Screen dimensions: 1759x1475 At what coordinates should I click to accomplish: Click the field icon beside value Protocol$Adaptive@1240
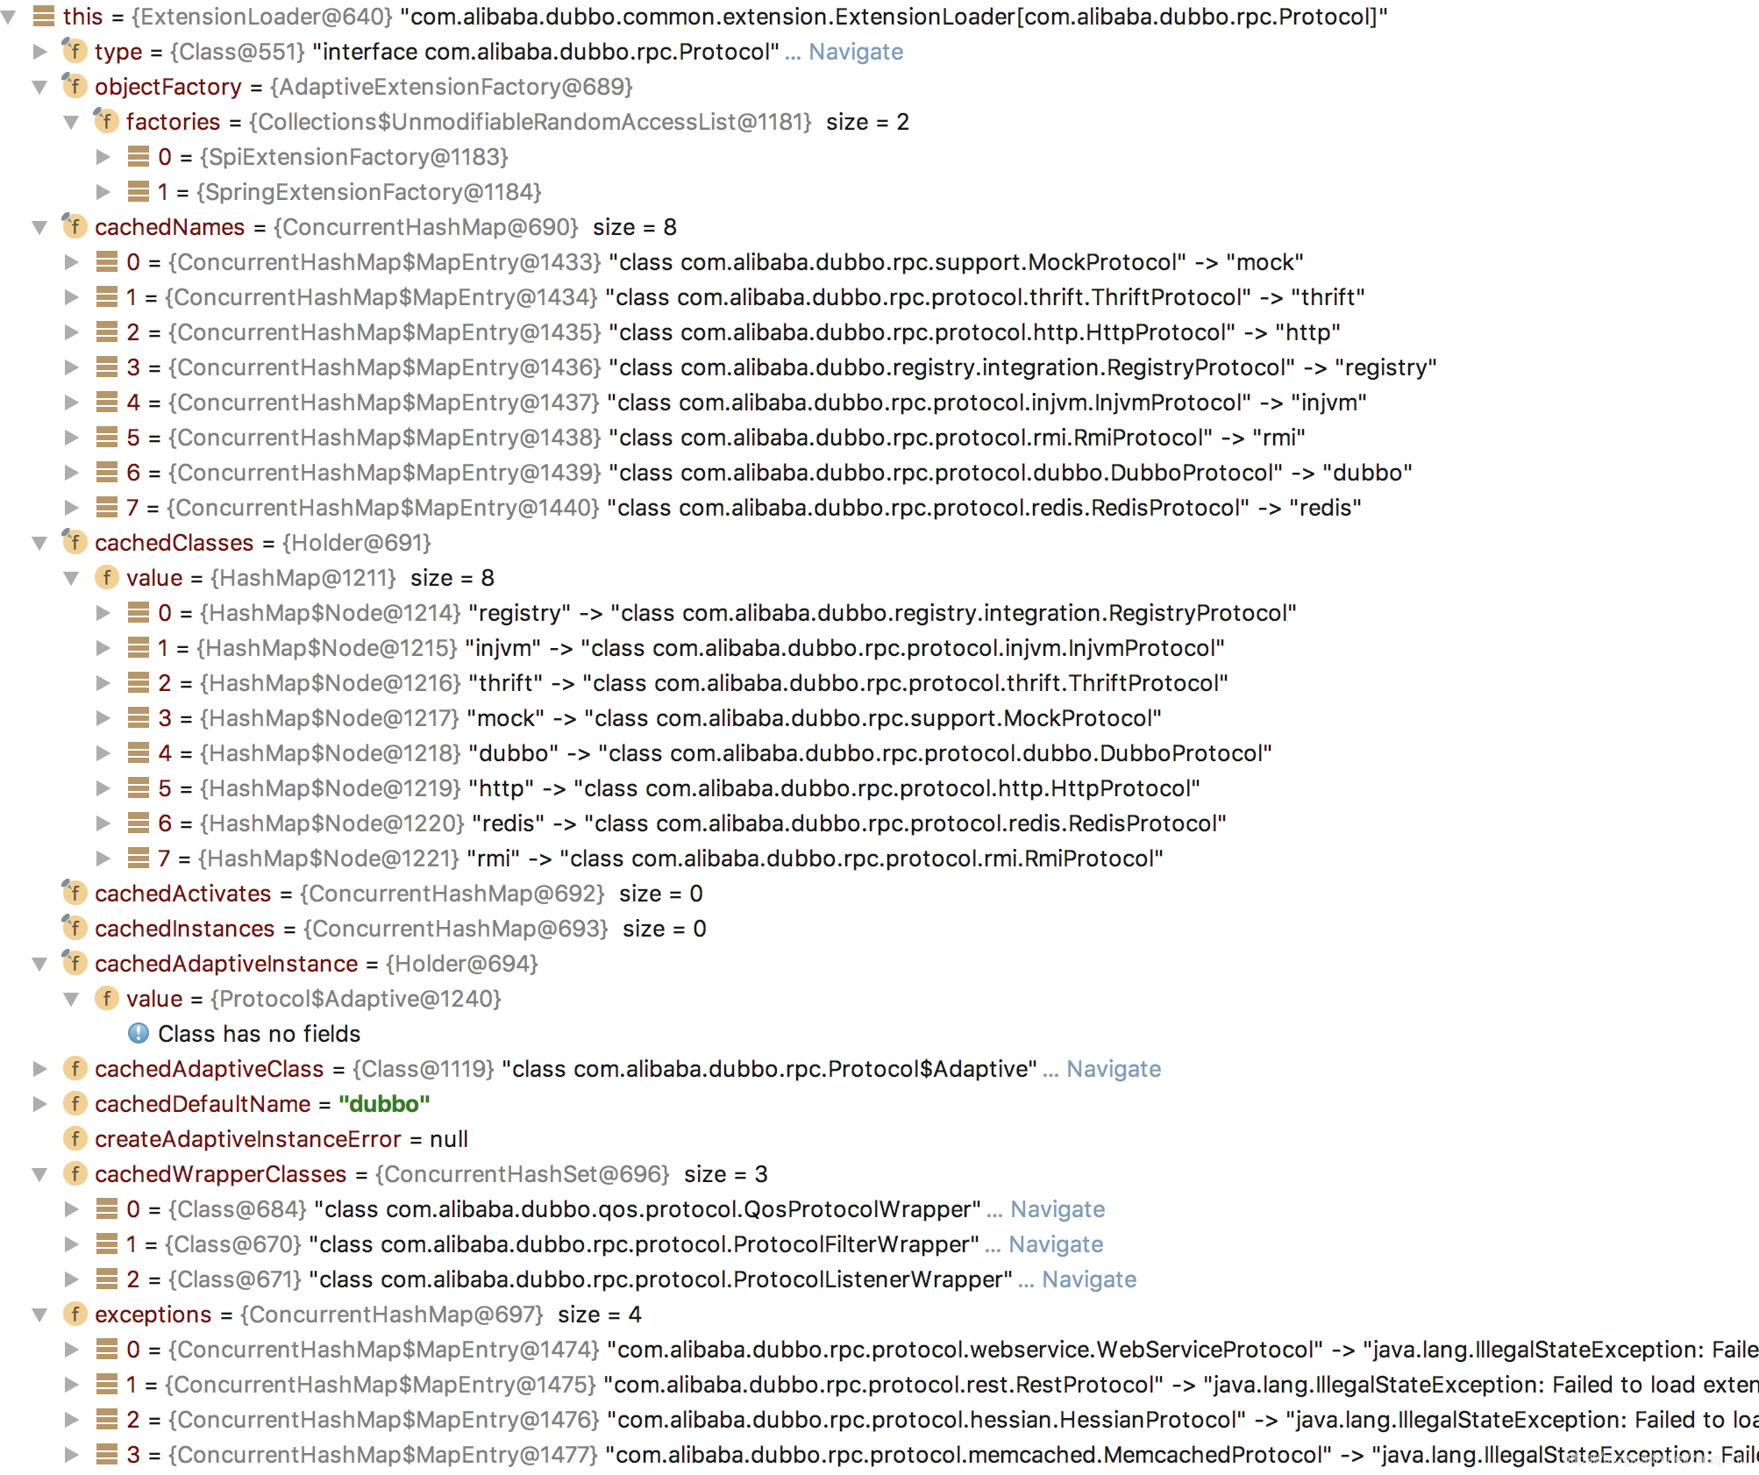106,999
